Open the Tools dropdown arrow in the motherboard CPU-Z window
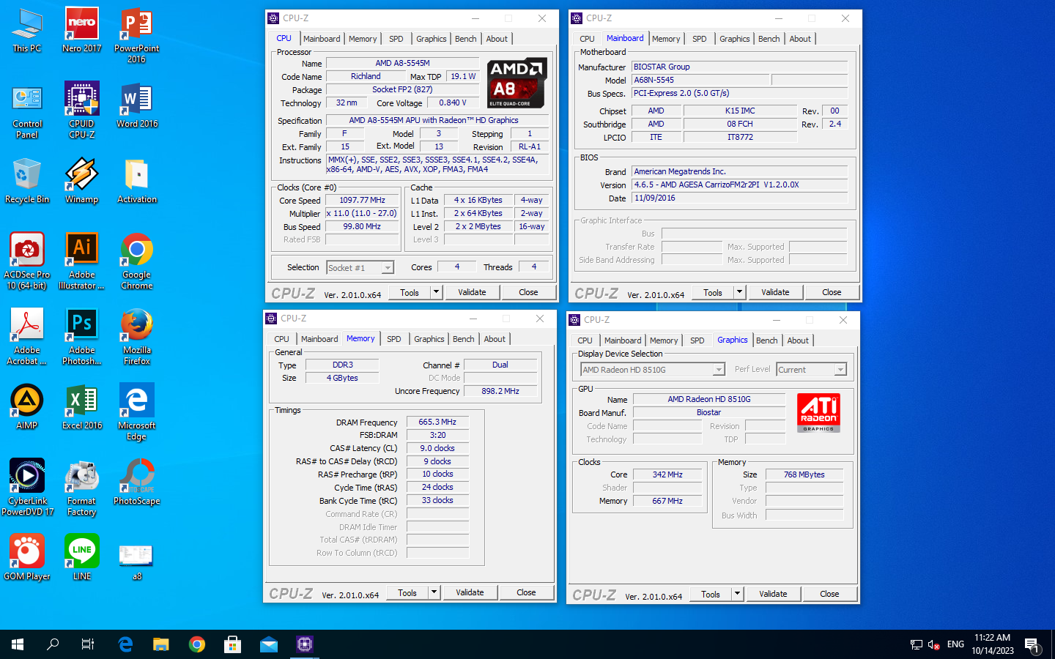Viewport: 1055px width, 659px height. point(739,292)
